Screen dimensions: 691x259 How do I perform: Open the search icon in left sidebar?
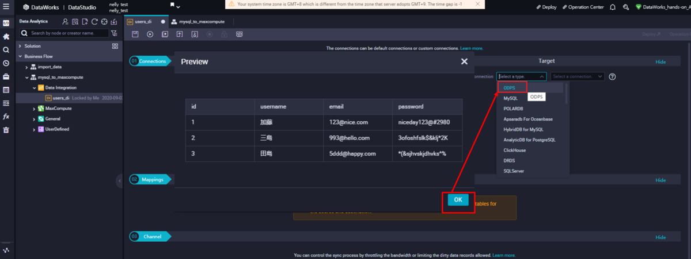tap(6, 50)
